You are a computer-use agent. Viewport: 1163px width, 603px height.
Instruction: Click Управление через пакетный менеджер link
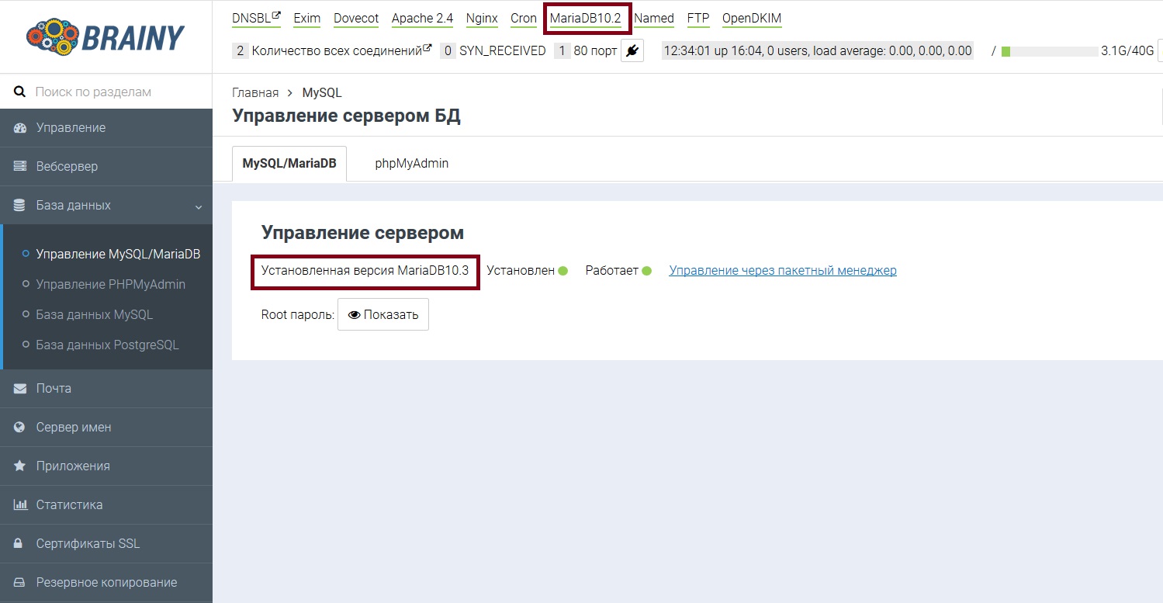(x=783, y=271)
